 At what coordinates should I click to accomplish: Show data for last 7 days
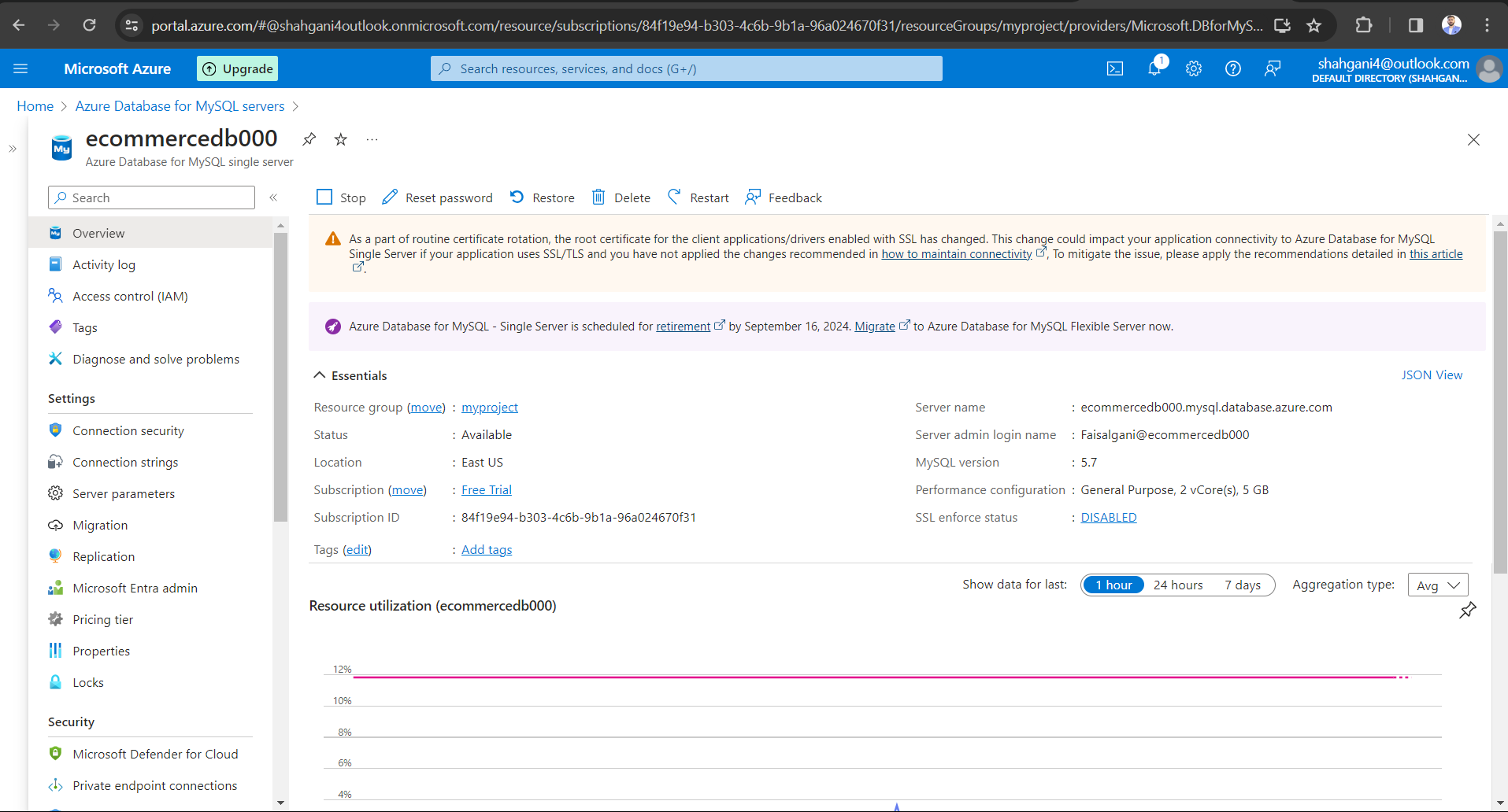tap(1243, 585)
